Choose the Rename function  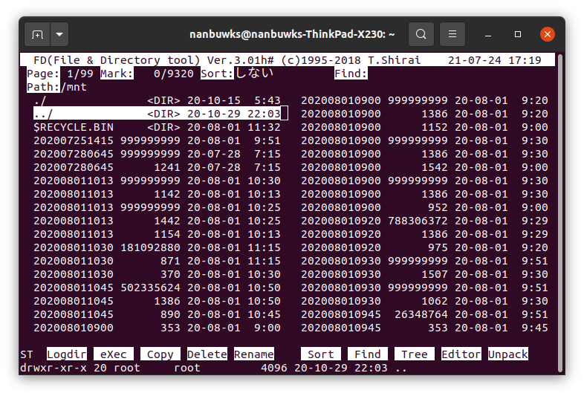[253, 354]
